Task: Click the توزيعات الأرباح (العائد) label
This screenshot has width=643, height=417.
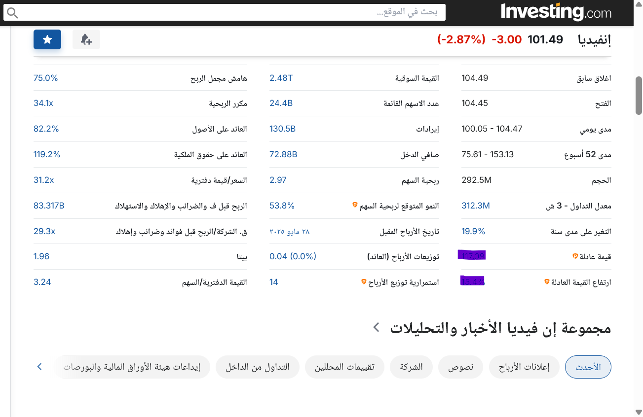Action: pyautogui.click(x=404, y=256)
